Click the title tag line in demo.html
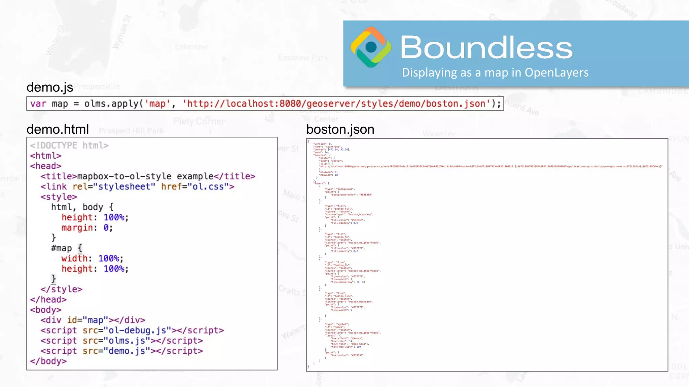689x387 pixels. tap(148, 176)
